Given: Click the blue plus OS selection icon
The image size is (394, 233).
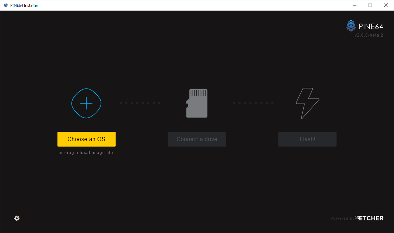Looking at the screenshot, I should click(87, 103).
